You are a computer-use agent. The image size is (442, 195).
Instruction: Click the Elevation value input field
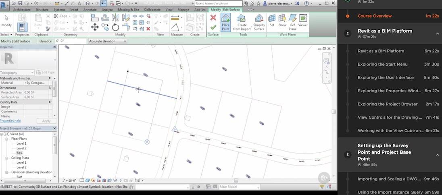coord(70,41)
